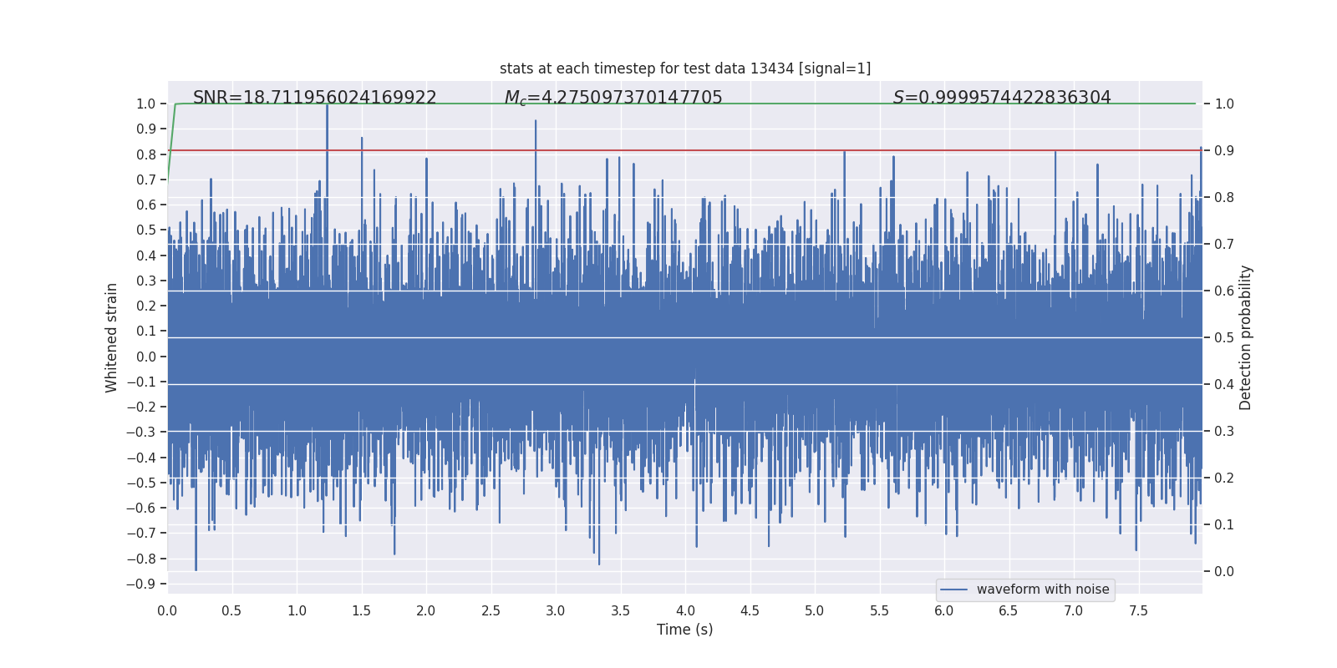Select time axis tick label 0.5

tap(231, 610)
